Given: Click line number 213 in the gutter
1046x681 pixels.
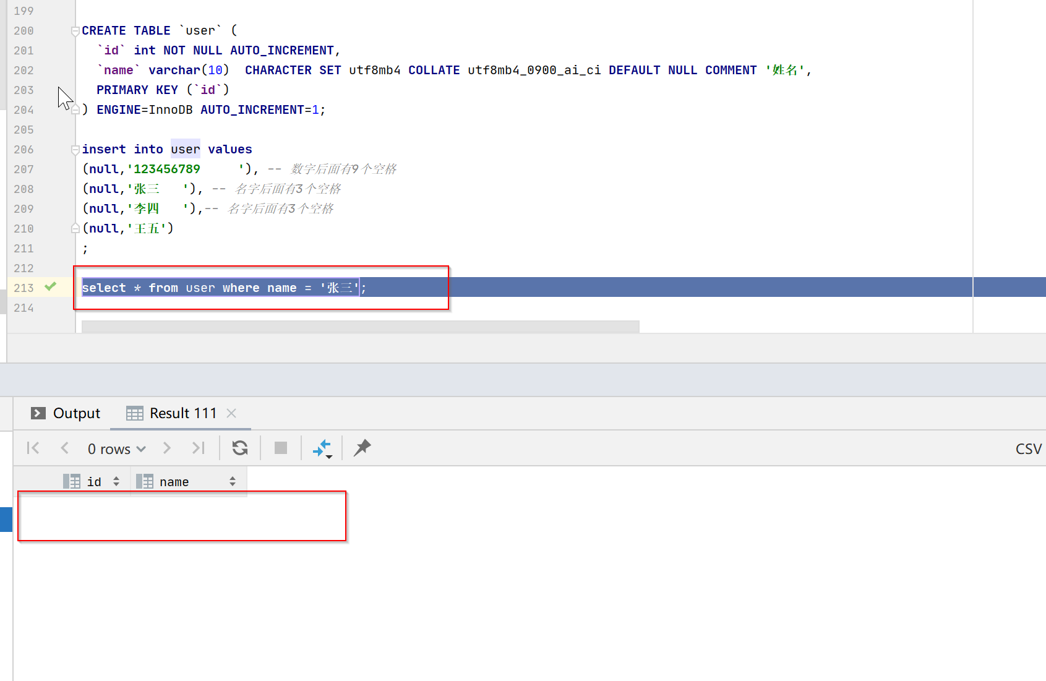Looking at the screenshot, I should pyautogui.click(x=24, y=288).
